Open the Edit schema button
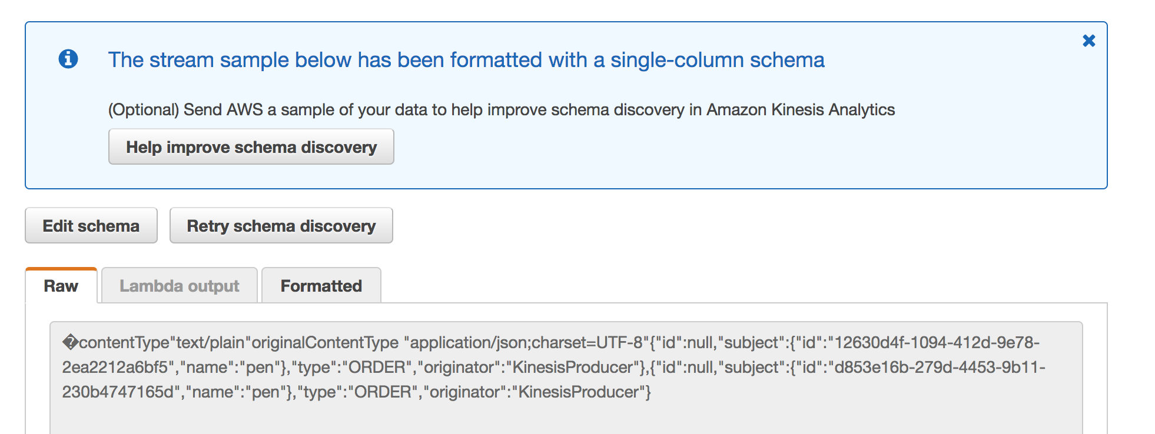Viewport: 1155px width, 434px height. (x=91, y=226)
